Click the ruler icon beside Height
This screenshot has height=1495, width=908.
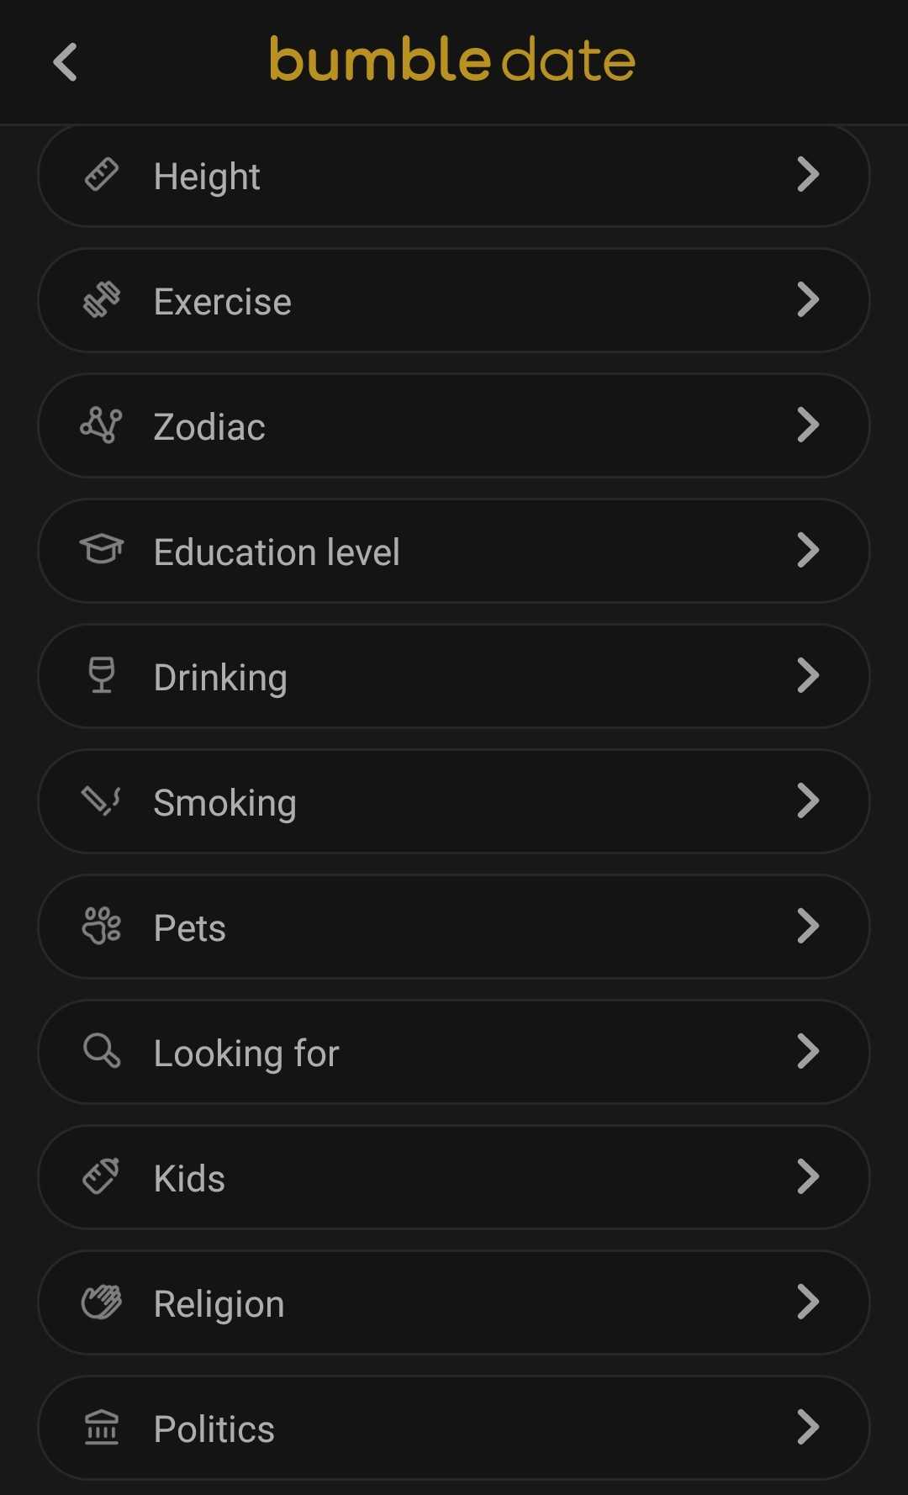click(x=102, y=175)
